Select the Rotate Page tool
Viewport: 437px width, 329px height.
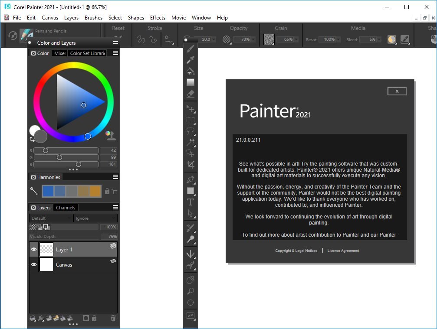pyautogui.click(x=191, y=303)
